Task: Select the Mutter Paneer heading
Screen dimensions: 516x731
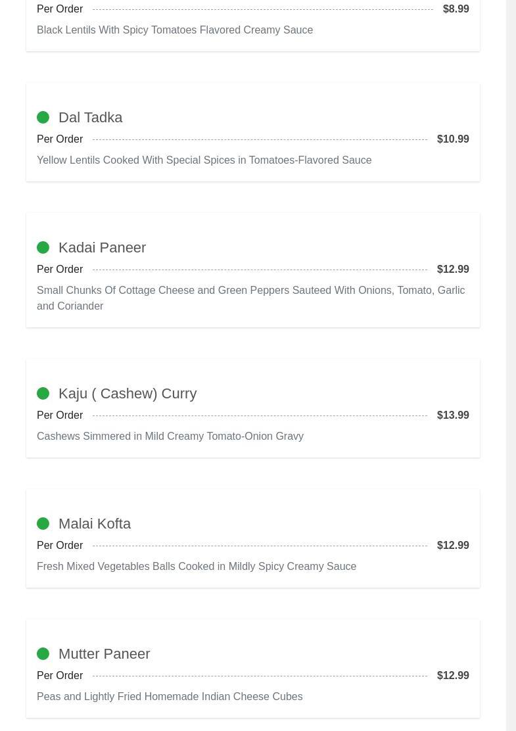Action: point(104,653)
